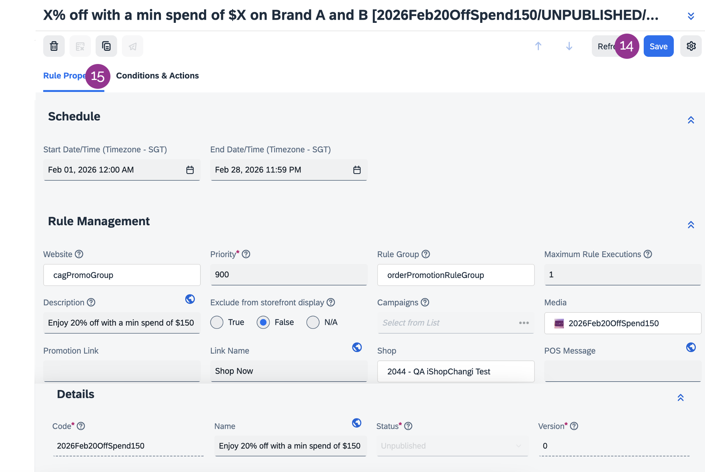The image size is (705, 472).
Task: Click the Priority input field
Action: tap(288, 275)
